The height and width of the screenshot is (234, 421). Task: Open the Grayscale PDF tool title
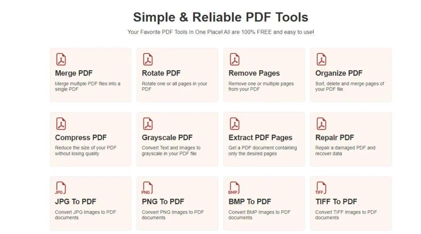167,138
